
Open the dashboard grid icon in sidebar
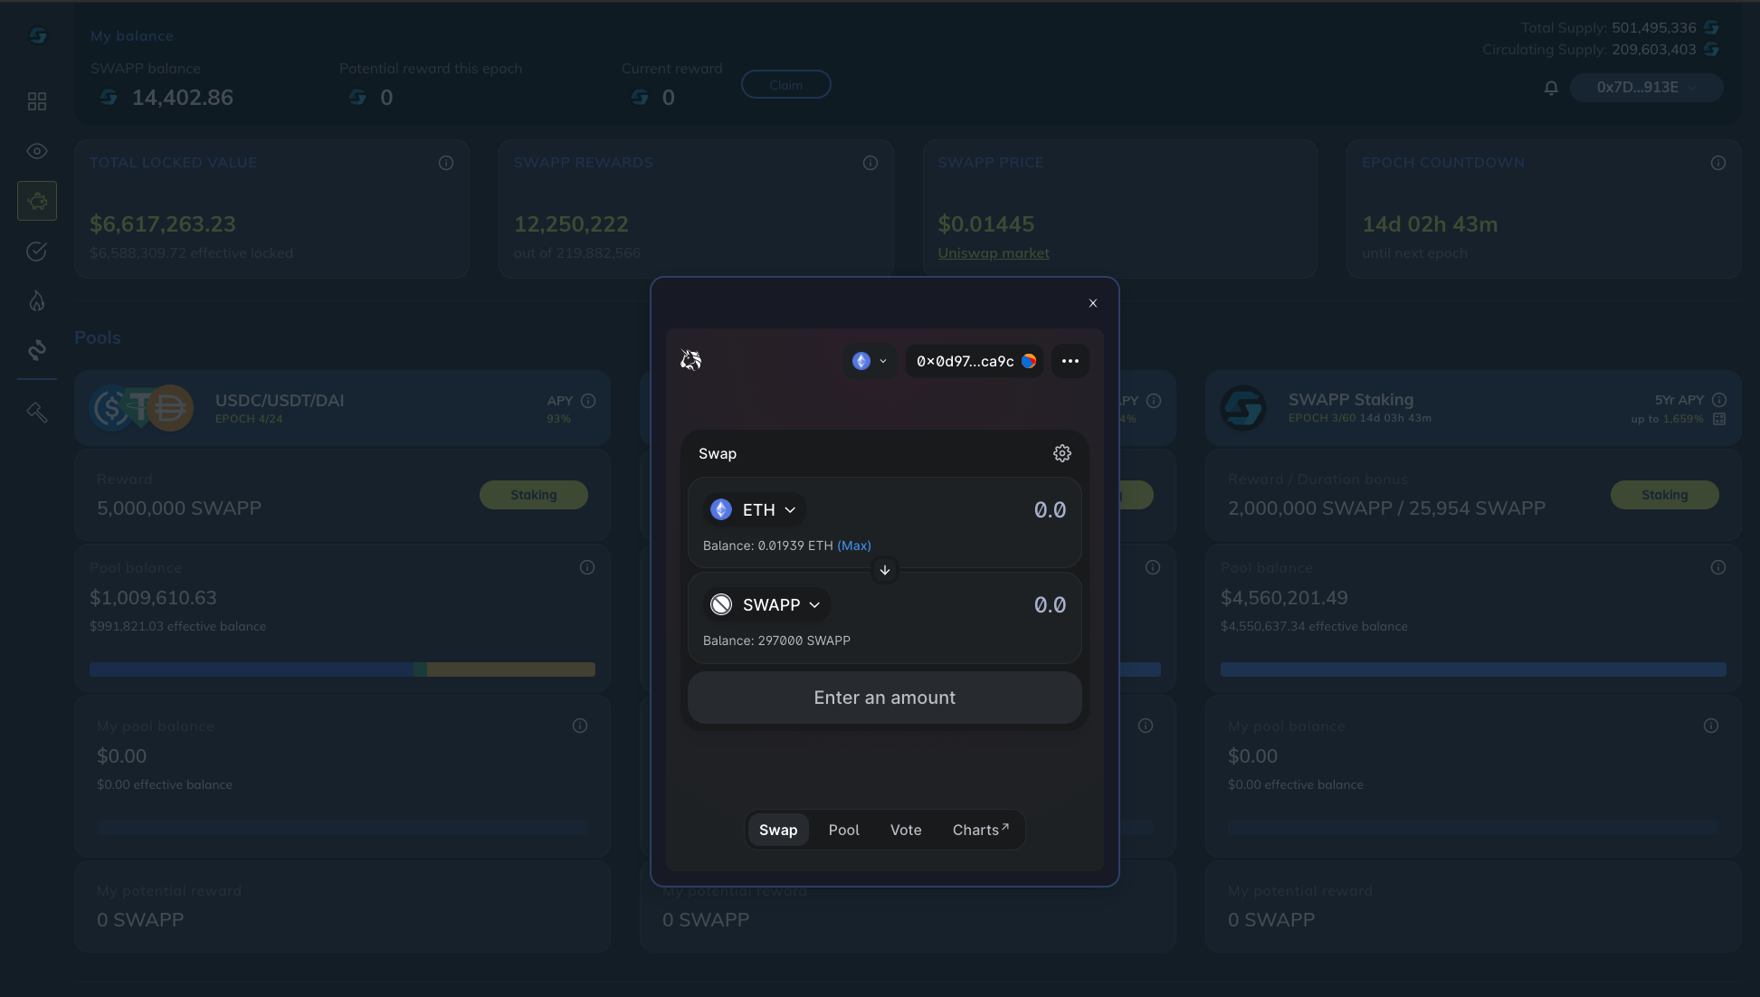click(x=37, y=101)
